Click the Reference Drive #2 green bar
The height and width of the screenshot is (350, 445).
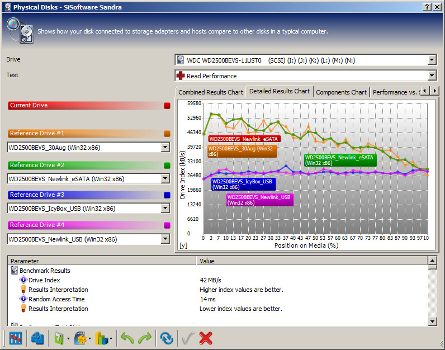pos(85,165)
